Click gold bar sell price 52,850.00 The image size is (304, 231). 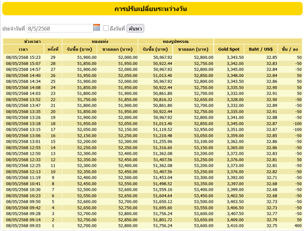(x=128, y=220)
